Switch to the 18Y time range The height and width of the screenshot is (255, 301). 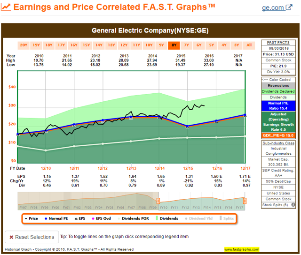pyautogui.click(x=49, y=45)
